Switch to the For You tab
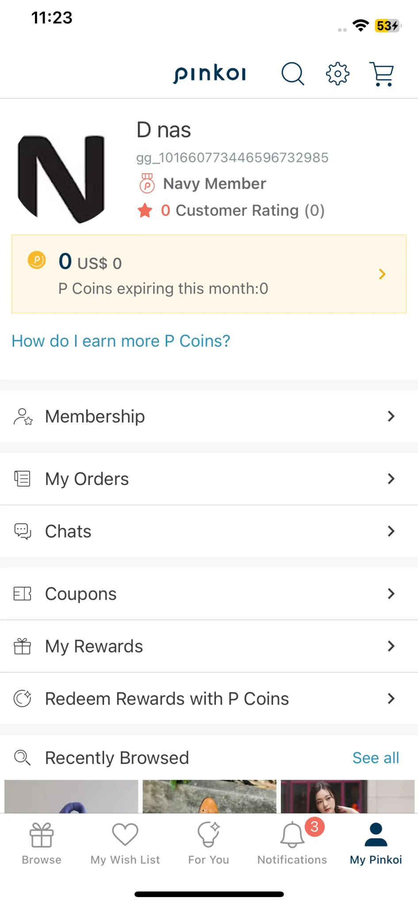This screenshot has height=906, width=418. tap(209, 844)
